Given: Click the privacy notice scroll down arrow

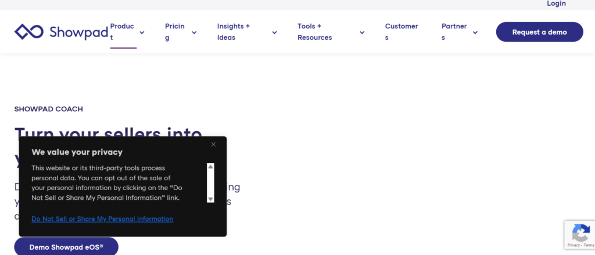Looking at the screenshot, I should (x=210, y=198).
